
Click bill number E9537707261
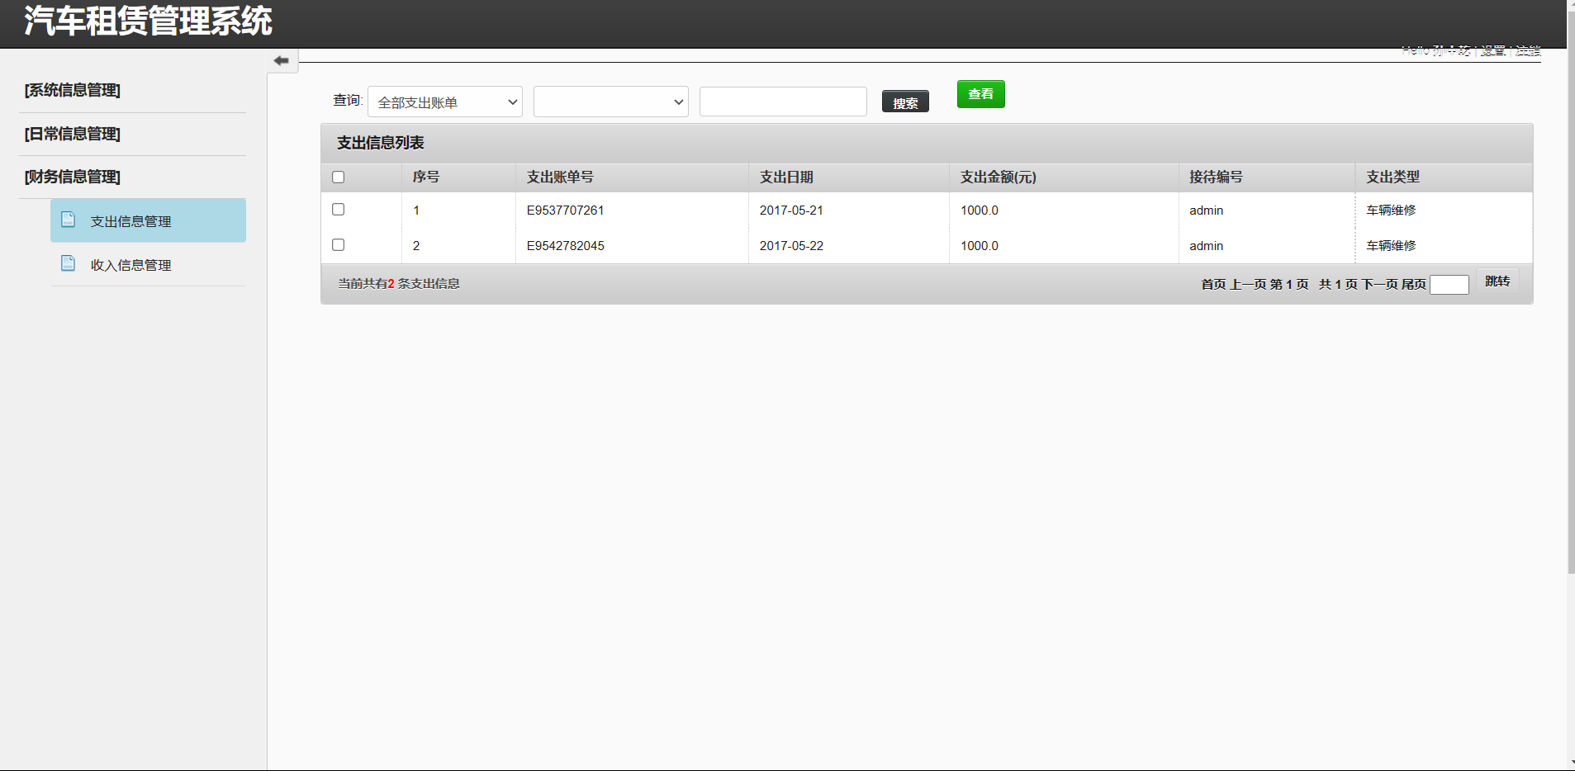point(565,210)
